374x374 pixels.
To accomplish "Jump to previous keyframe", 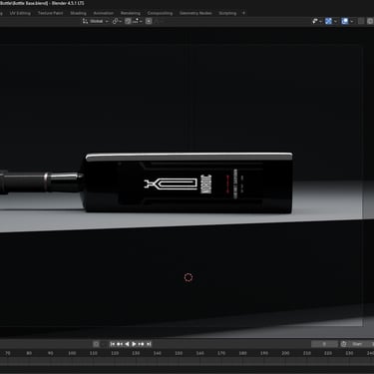I will click(x=120, y=344).
